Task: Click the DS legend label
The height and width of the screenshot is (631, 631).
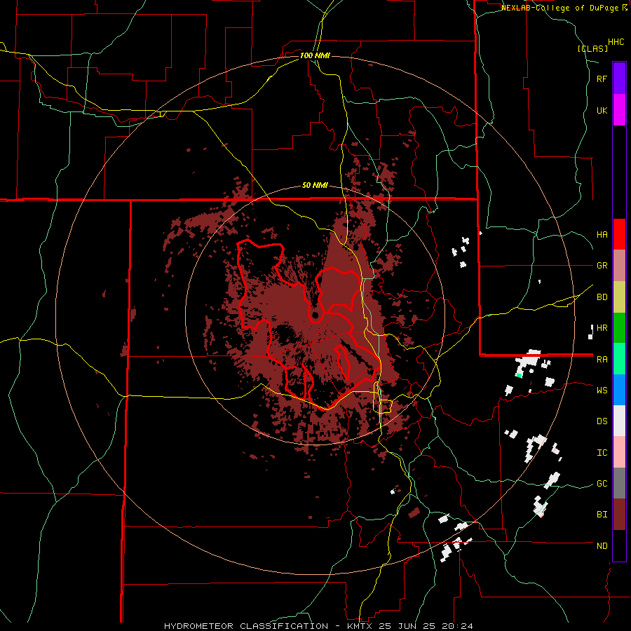Action: pyautogui.click(x=602, y=421)
